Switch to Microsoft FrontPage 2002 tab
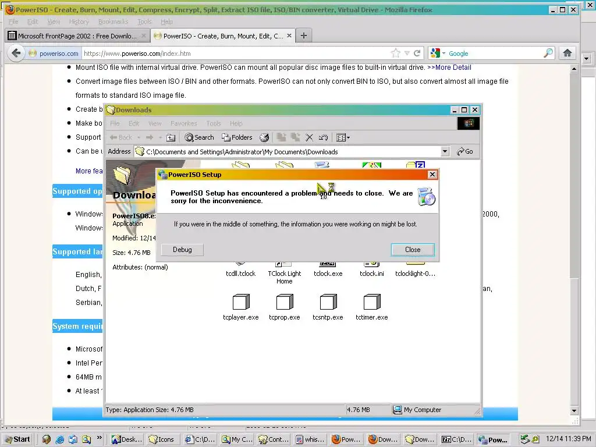This screenshot has height=447, width=596. point(77,36)
